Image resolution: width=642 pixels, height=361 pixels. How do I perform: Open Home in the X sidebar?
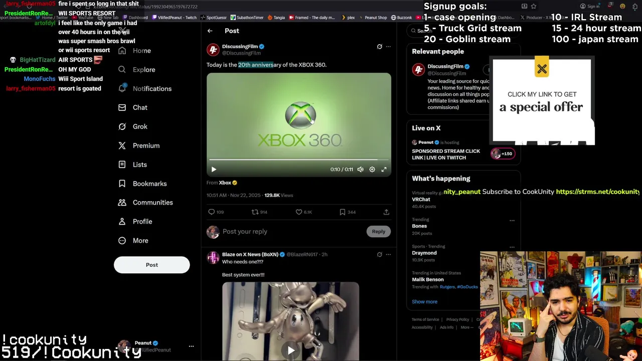135,51
